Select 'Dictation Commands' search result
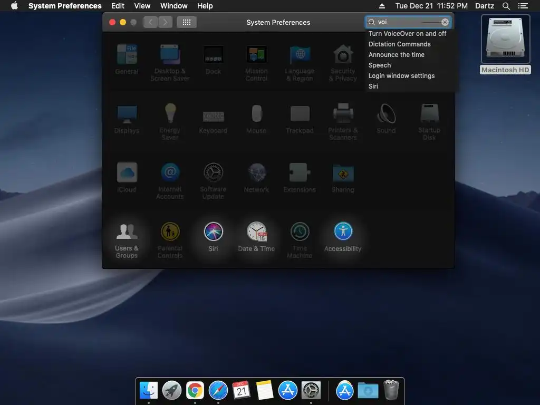The width and height of the screenshot is (540, 405). (400, 44)
